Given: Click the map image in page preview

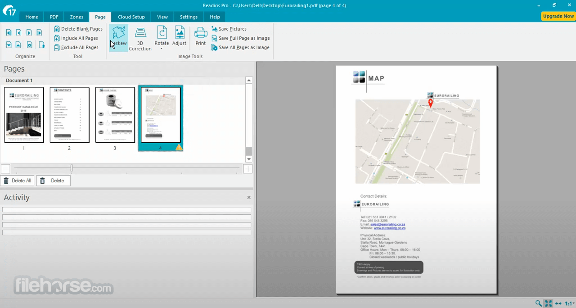Looking at the screenshot, I should [x=417, y=141].
